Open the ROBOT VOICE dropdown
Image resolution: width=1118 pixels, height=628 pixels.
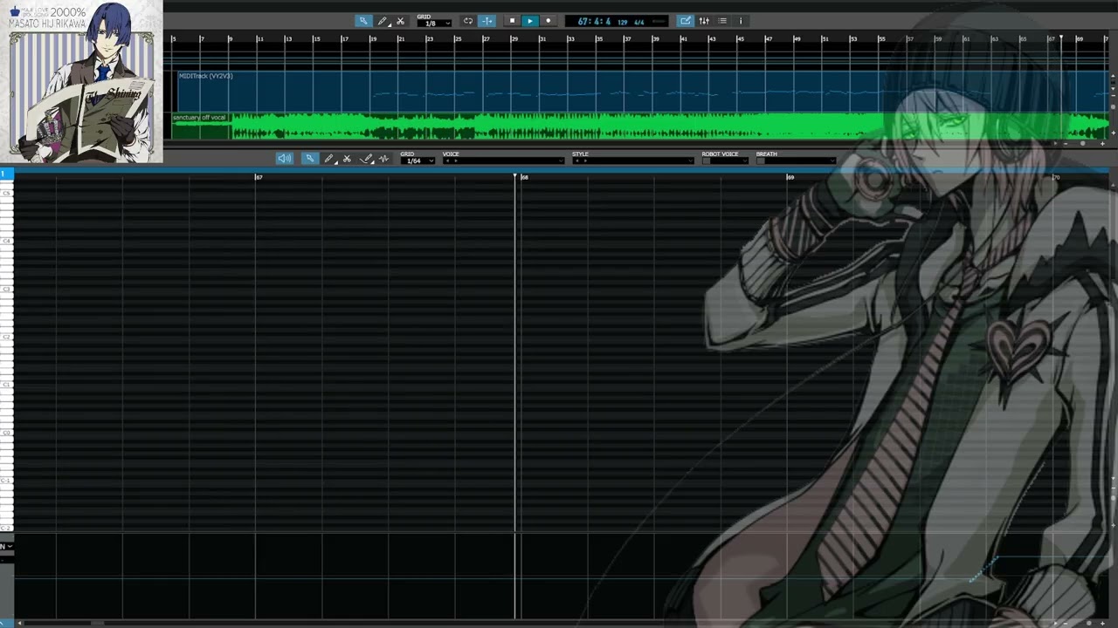click(729, 160)
